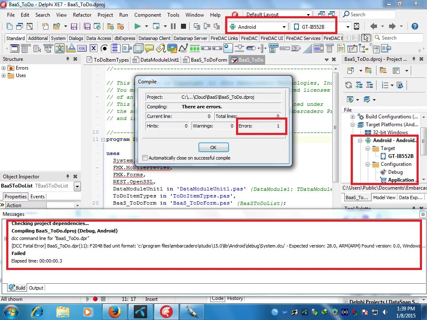This screenshot has height=320, width=427.
Task: Switch to ToDoItemTypes editor tab
Action: pyautogui.click(x=108, y=60)
